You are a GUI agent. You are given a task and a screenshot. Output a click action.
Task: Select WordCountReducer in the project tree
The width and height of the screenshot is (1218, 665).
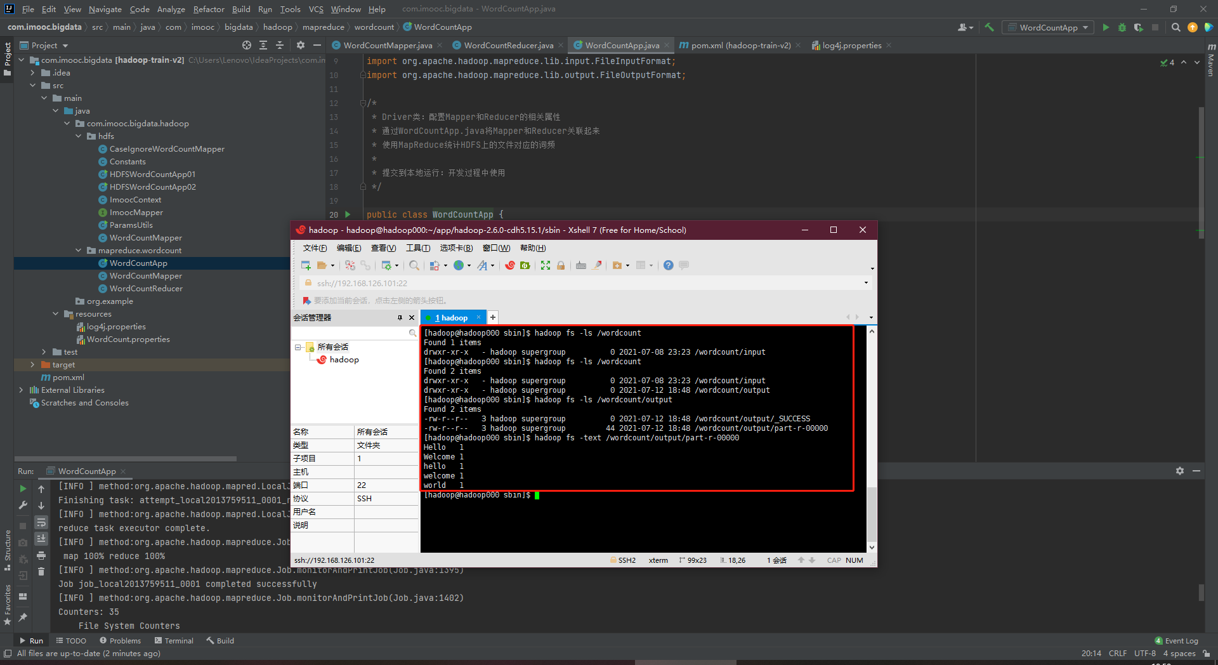(x=146, y=288)
